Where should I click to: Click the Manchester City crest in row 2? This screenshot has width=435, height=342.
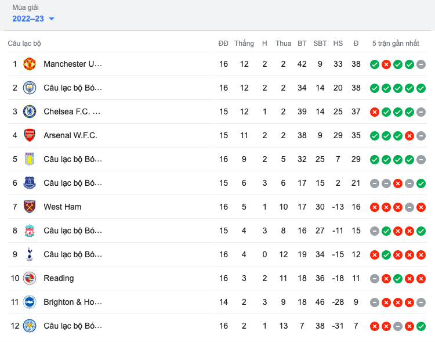click(29, 88)
